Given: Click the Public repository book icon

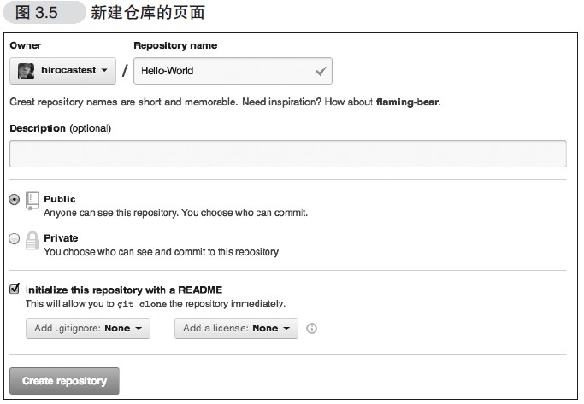Looking at the screenshot, I should pos(32,200).
